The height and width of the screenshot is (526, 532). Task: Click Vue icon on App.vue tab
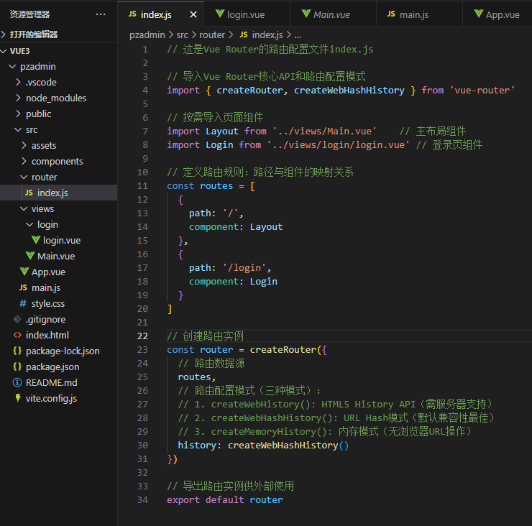(x=478, y=14)
